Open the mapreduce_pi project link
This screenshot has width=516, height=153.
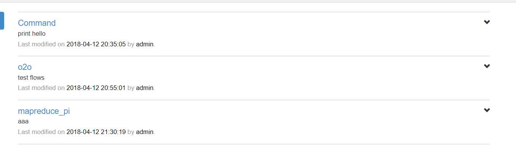(44, 111)
